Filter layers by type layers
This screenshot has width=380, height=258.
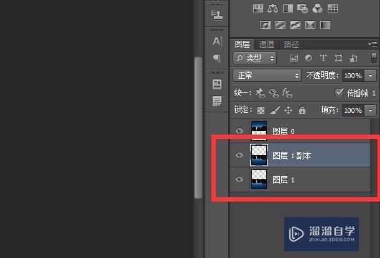(x=323, y=58)
